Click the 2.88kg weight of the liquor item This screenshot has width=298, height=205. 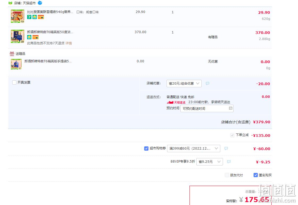click(x=264, y=39)
